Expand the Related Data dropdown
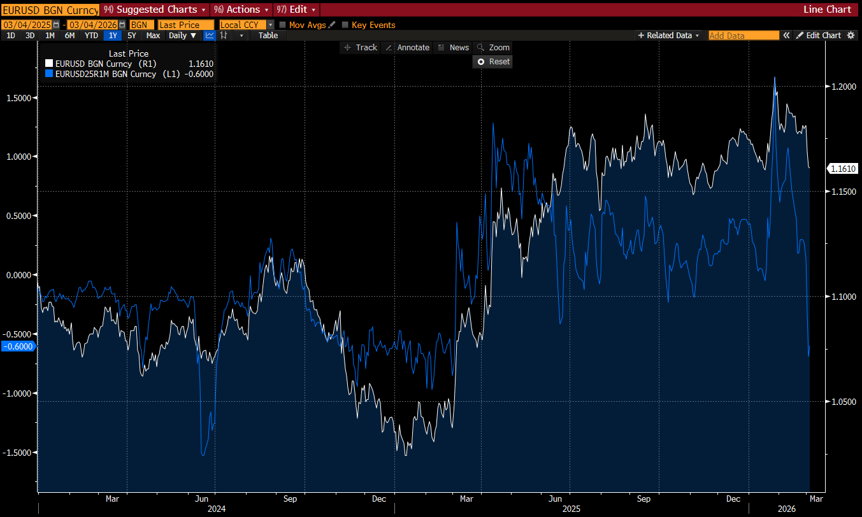This screenshot has width=862, height=517. 668,36
